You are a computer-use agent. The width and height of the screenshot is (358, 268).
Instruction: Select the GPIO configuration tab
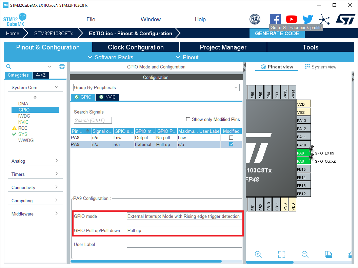[83, 97]
